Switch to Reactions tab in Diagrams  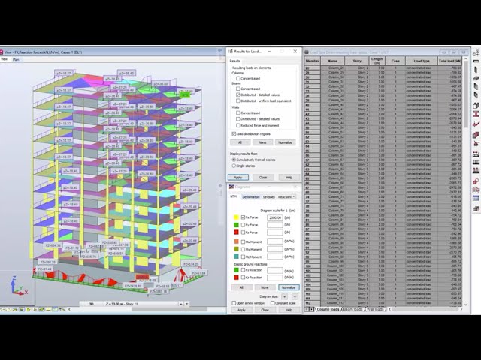284,196
